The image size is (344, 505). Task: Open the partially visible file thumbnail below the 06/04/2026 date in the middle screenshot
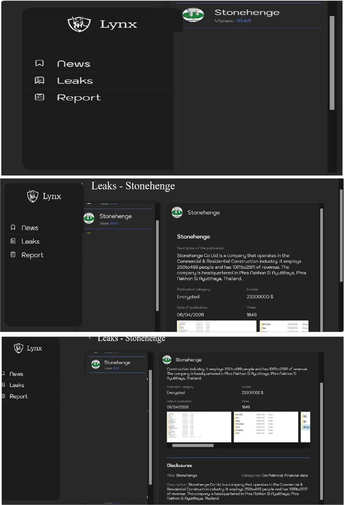216,326
